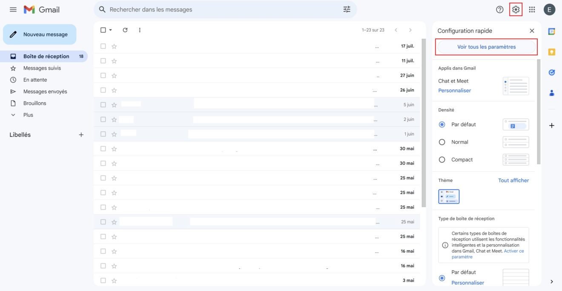Open Messages envoyés folder
Image resolution: width=562 pixels, height=291 pixels.
(44, 92)
